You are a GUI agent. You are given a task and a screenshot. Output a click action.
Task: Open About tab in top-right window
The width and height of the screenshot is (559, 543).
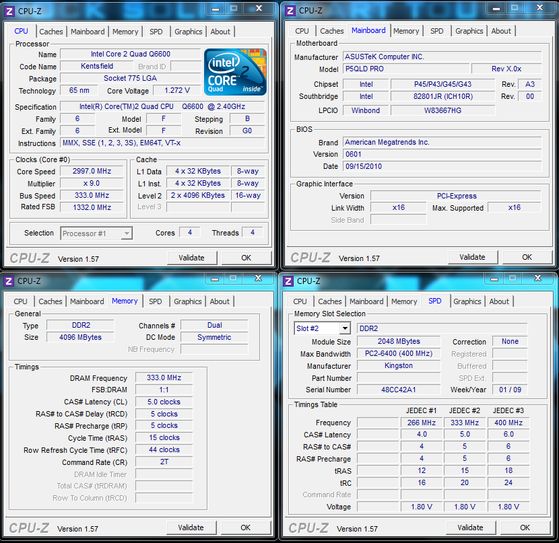point(501,31)
